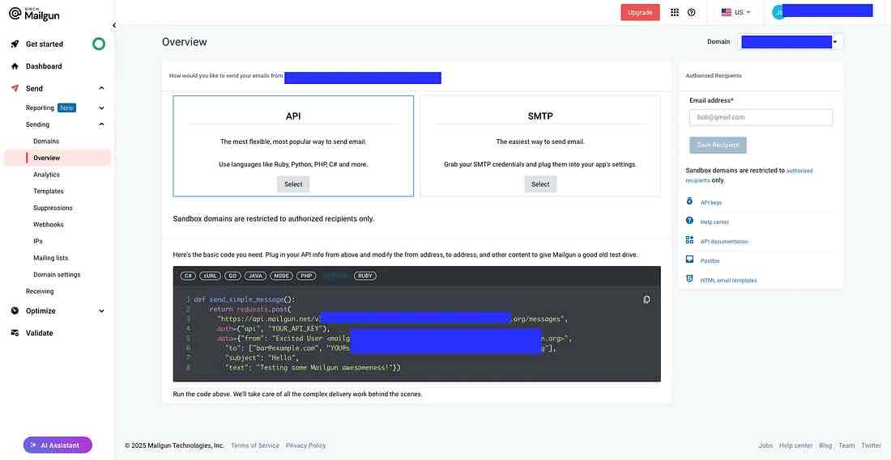Open Terms of Service in the footer
The height and width of the screenshot is (460, 891).
coord(255,445)
